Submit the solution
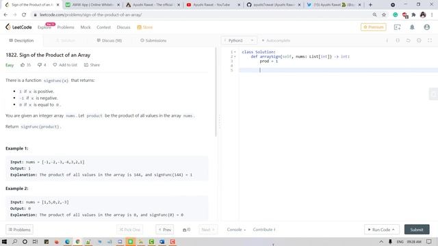Screen dimensions: 438x246 417,230
